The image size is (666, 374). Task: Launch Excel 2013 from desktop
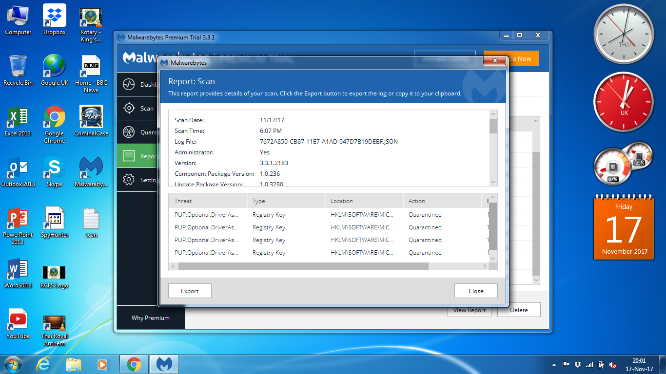[18, 121]
